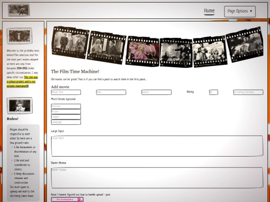Click the Keep discussions relevant rule item

coord(24,178)
